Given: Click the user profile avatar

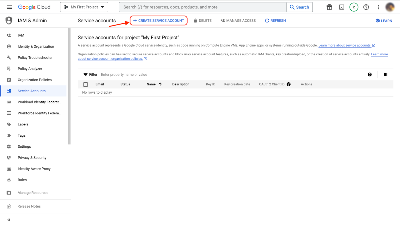Looking at the screenshot, I should pyautogui.click(x=390, y=7).
